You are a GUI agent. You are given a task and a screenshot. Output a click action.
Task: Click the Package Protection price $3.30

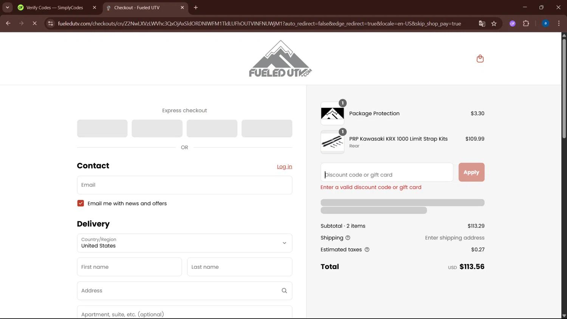[x=477, y=113]
